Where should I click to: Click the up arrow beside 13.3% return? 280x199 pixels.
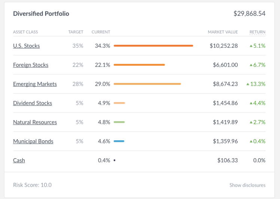coord(248,84)
